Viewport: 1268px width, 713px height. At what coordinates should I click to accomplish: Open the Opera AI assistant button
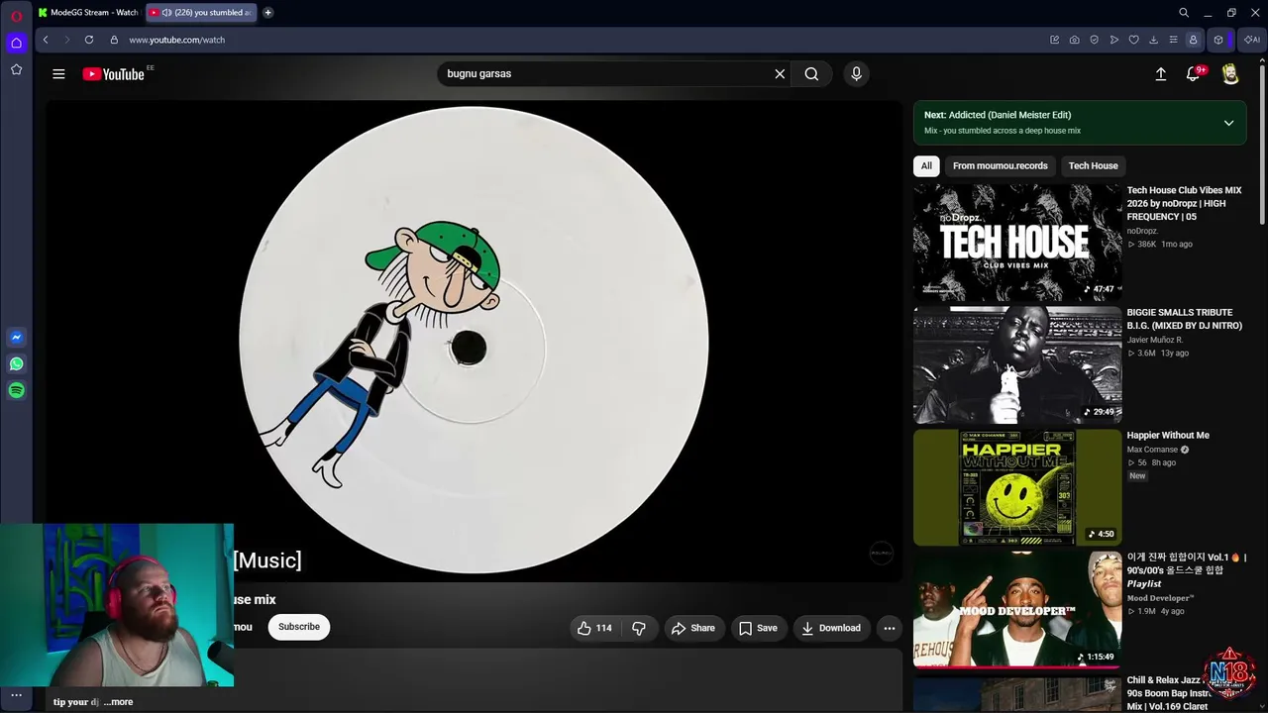(x=1252, y=40)
